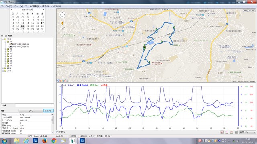The height and width of the screenshot is (144, 257).
Task: Expand the 2013 year folder
Action: 3,70
